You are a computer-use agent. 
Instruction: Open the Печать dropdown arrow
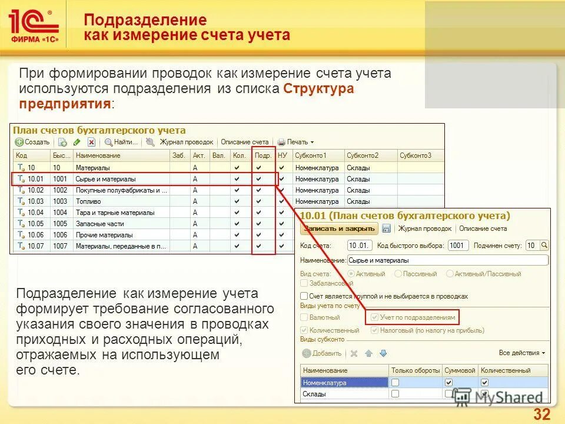tap(312, 142)
